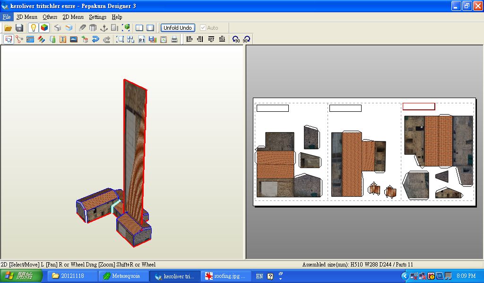Viewport: 484px width, 283px height.
Task: Choose the Select/Move arrow tool
Action: point(9,40)
